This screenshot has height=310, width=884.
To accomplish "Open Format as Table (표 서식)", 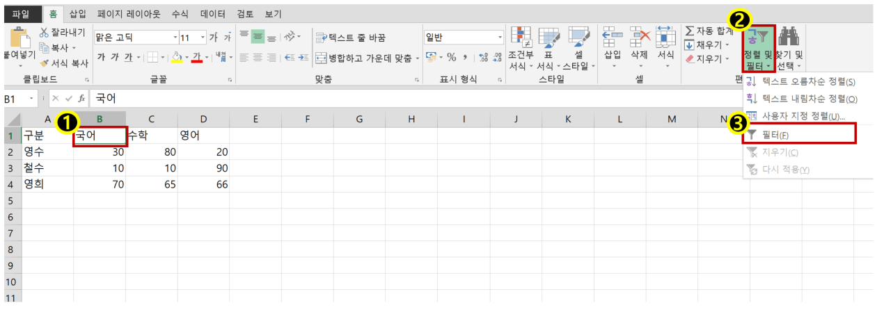I will (549, 49).
